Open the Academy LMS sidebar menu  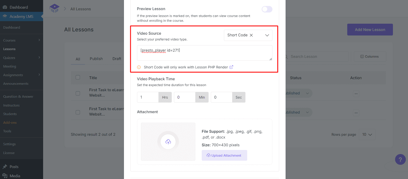(18, 16)
